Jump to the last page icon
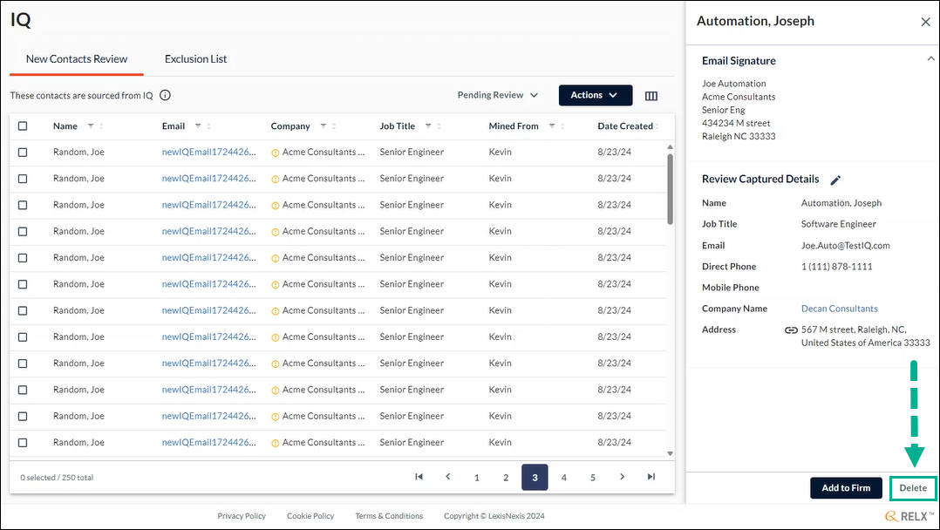This screenshot has width=940, height=530. pos(651,477)
